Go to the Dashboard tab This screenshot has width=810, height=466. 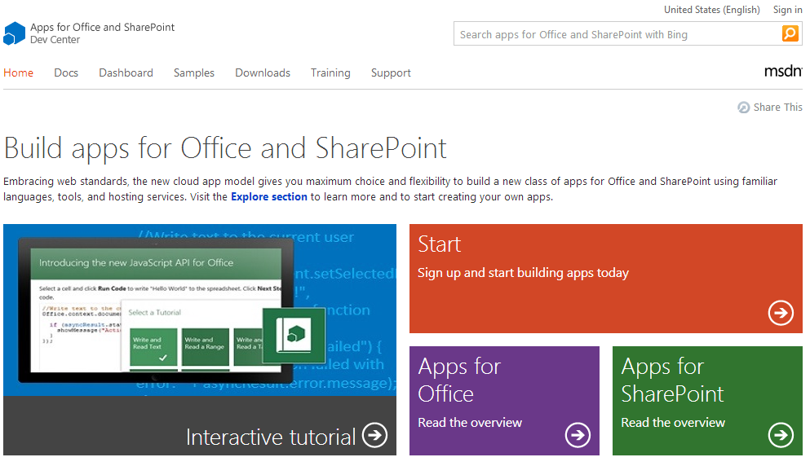pos(126,73)
